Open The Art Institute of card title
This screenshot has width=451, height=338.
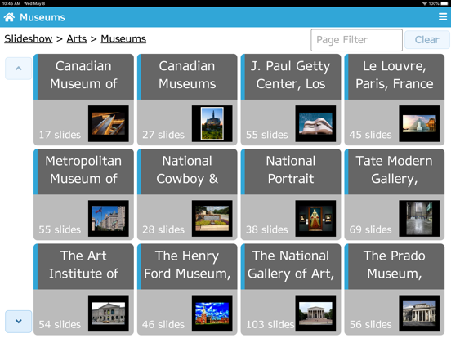click(x=83, y=265)
